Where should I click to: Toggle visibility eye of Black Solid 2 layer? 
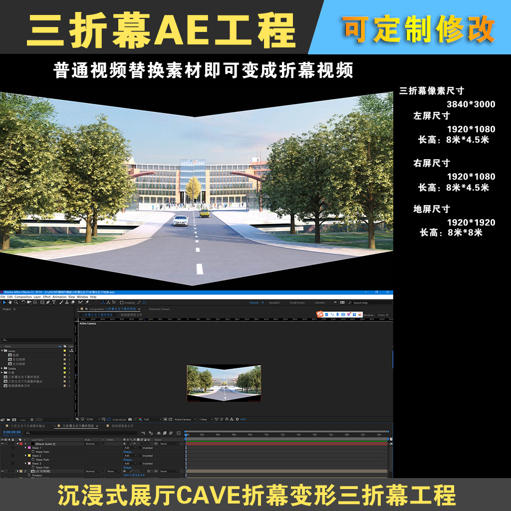(2, 444)
